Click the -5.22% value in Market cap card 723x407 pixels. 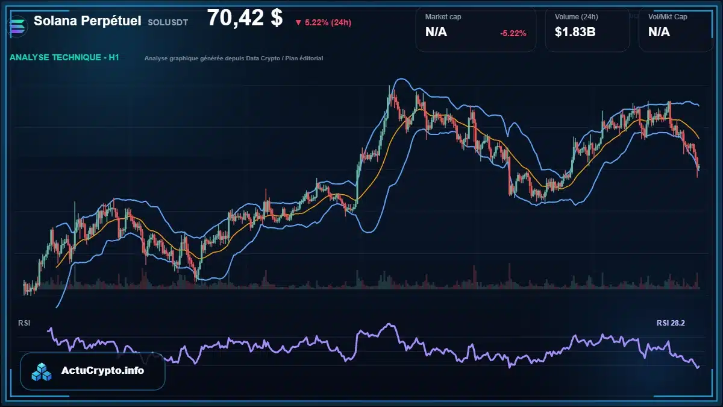(x=513, y=33)
